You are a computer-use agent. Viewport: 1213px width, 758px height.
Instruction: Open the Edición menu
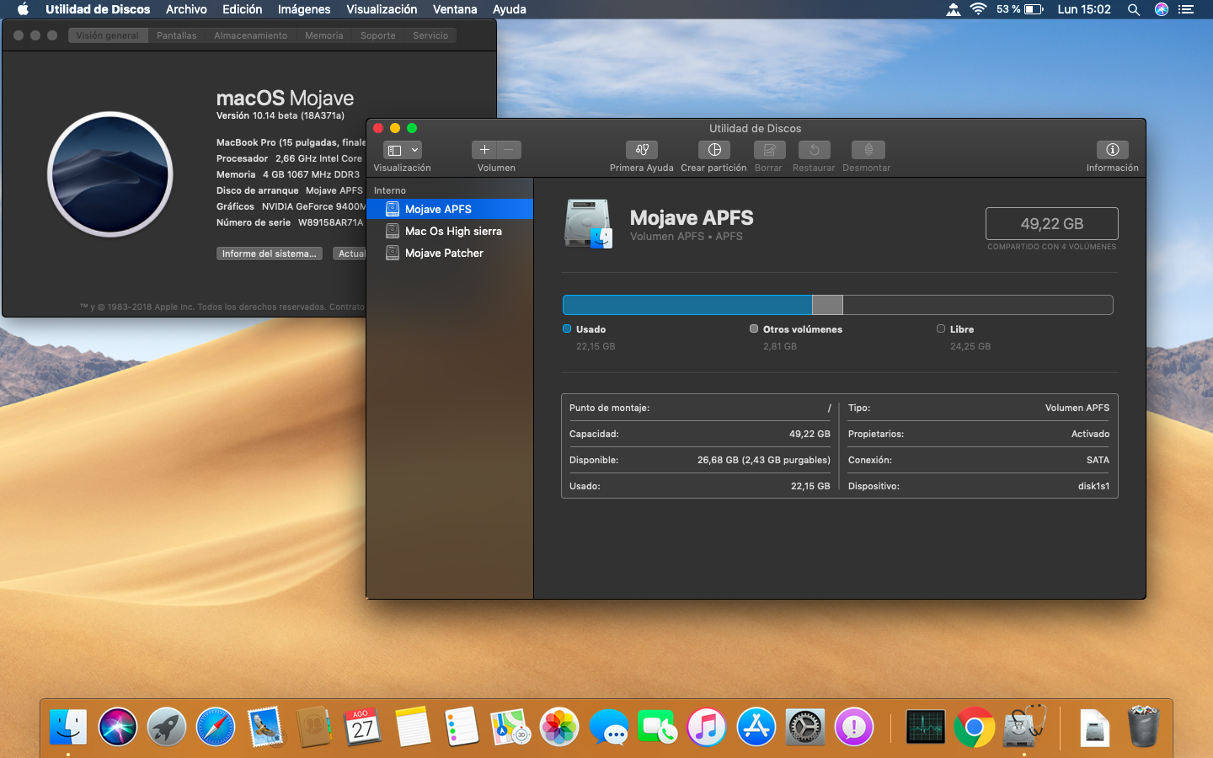(x=243, y=9)
